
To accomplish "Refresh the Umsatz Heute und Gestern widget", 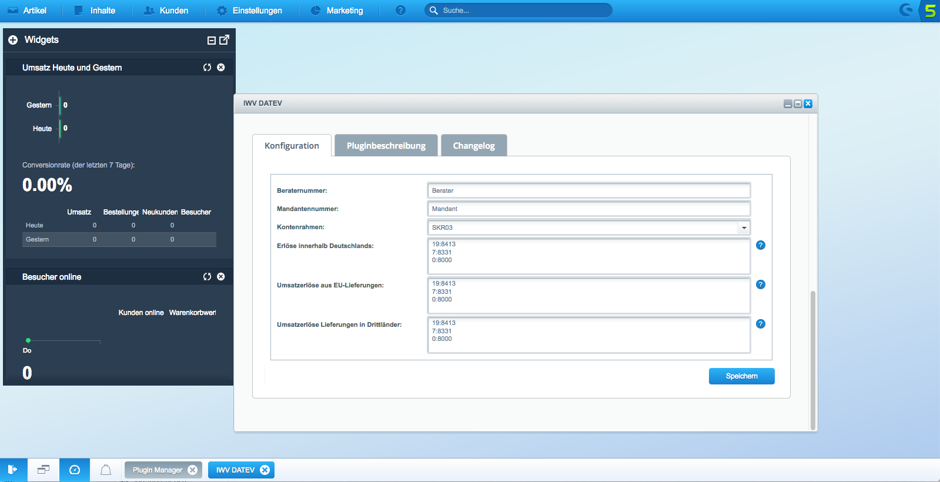I will pyautogui.click(x=207, y=68).
